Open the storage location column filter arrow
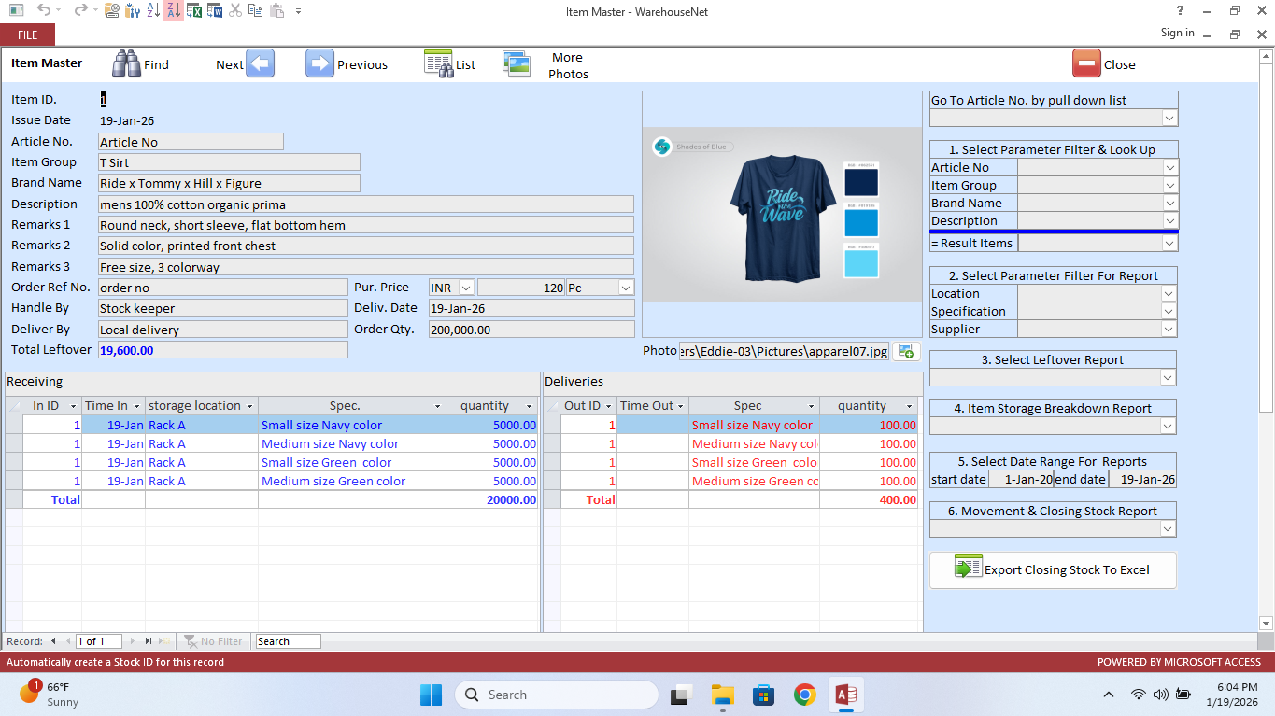 249,406
